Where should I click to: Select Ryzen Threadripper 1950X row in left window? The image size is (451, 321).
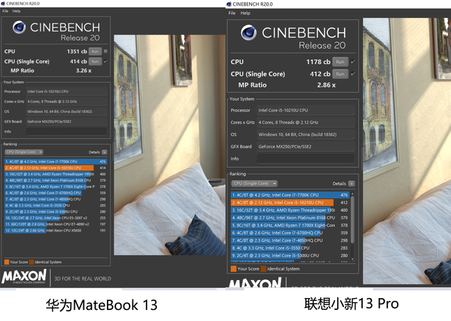click(56, 174)
